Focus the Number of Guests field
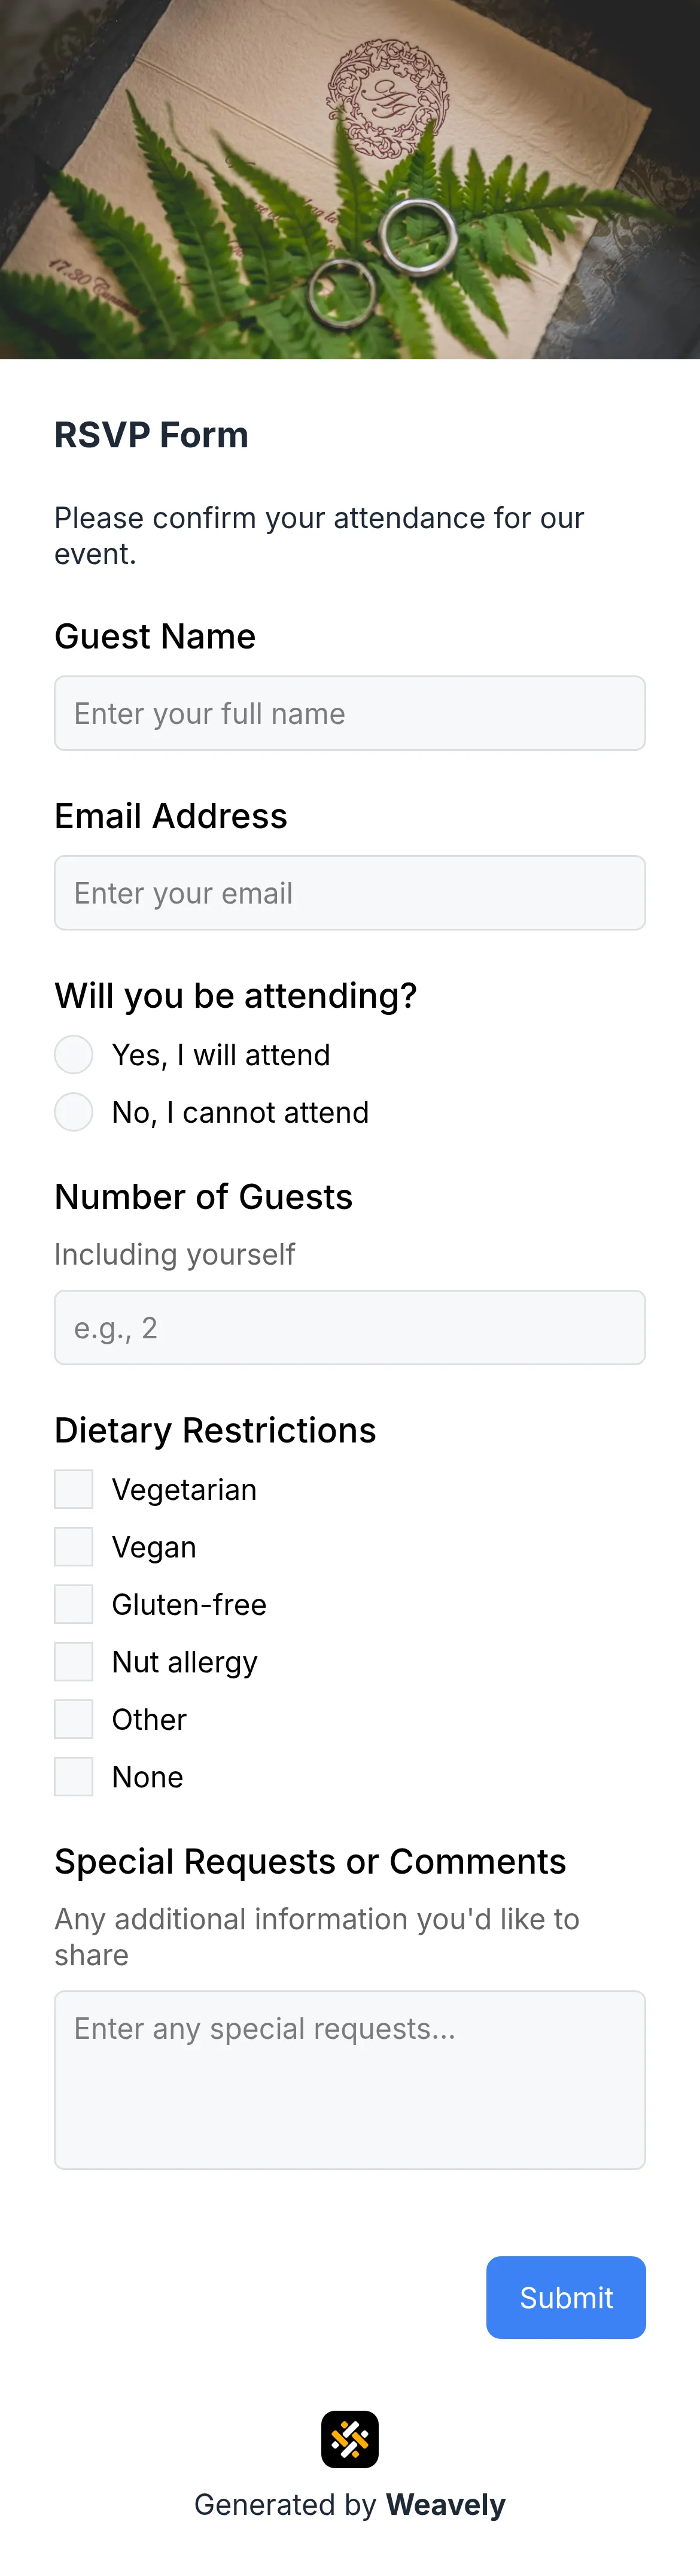This screenshot has height=2576, width=700. [349, 1327]
